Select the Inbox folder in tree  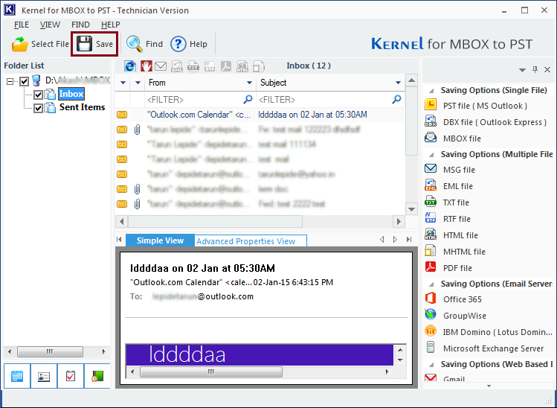[71, 94]
